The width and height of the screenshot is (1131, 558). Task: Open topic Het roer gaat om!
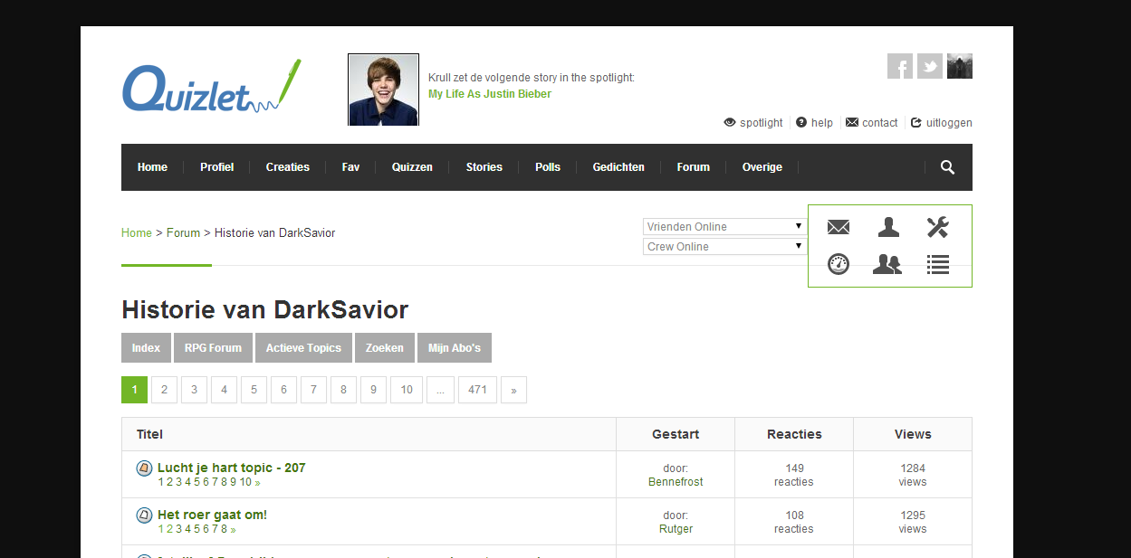pos(212,515)
